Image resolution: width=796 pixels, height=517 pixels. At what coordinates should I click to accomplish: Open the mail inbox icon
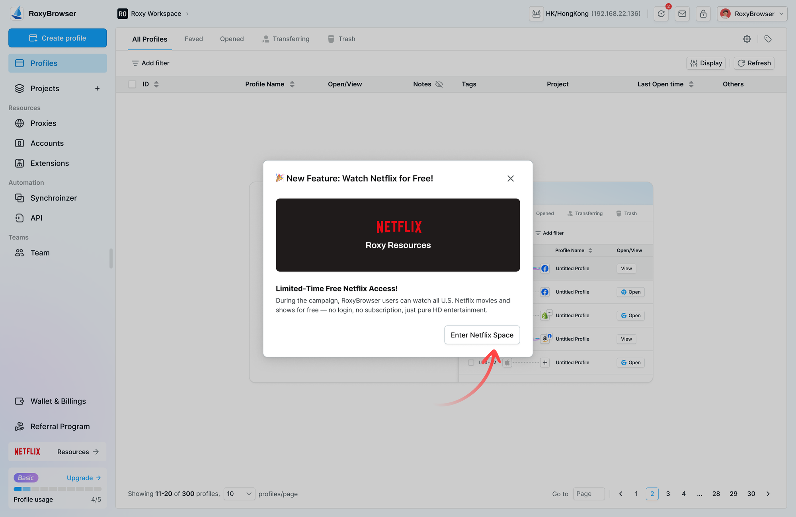pyautogui.click(x=682, y=13)
